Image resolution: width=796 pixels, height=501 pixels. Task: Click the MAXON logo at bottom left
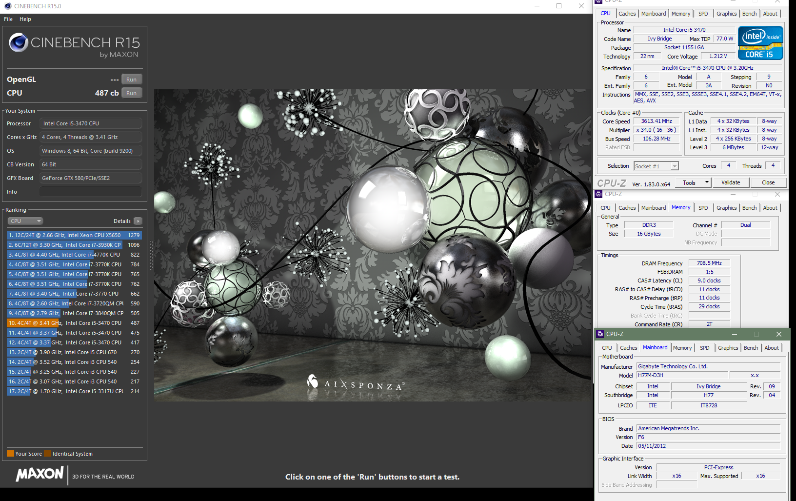click(40, 474)
